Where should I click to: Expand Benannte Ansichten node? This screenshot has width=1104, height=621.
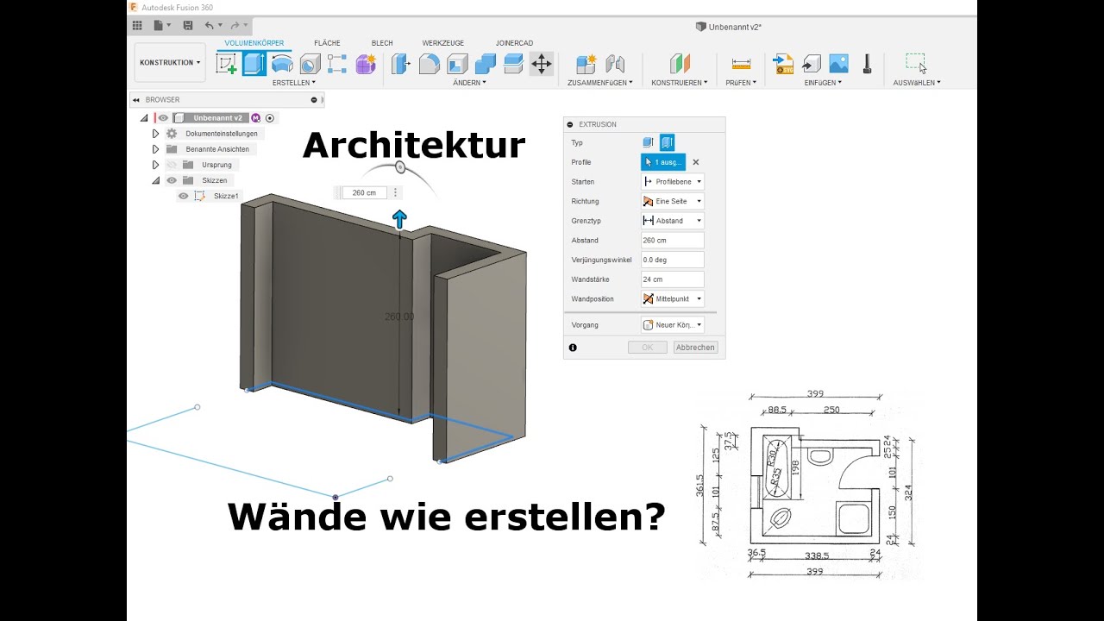155,149
